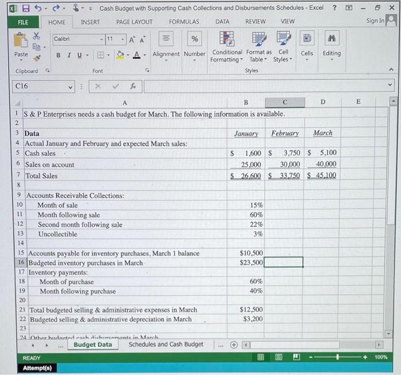Select cell with $23,500 value
Screen dimensions: 401x375
(x=246, y=263)
